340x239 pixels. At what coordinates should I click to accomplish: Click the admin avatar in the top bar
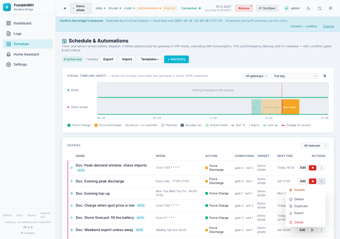click(286, 8)
